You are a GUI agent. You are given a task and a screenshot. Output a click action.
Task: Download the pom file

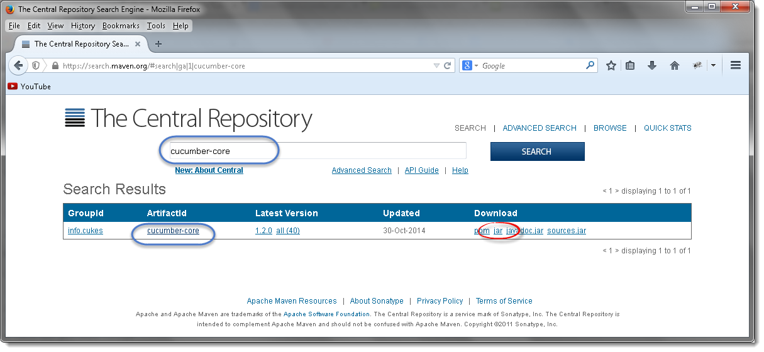pyautogui.click(x=482, y=231)
